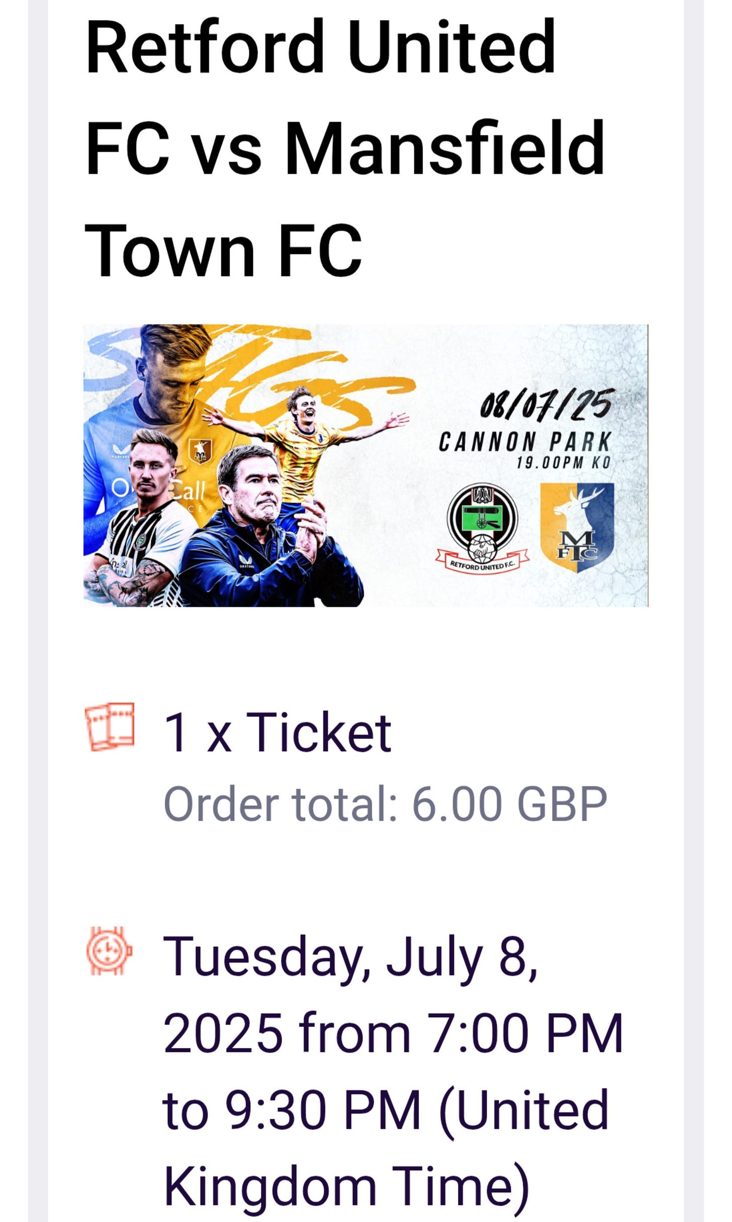Click the 'CANNON PARK' venue text
This screenshot has height=1222, width=732.
point(525,442)
